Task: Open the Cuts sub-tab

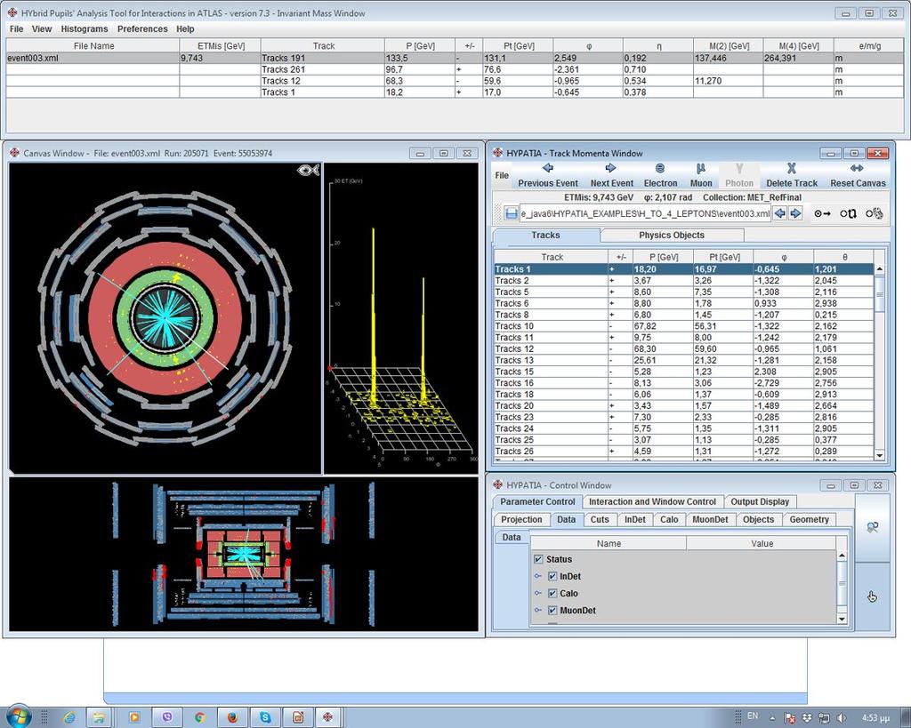Action: (600, 520)
